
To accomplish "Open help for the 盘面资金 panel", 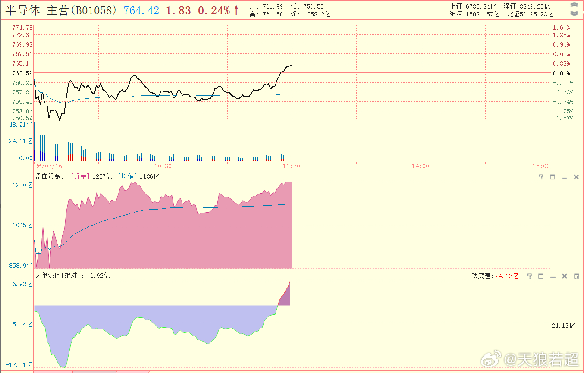I will point(541,177).
